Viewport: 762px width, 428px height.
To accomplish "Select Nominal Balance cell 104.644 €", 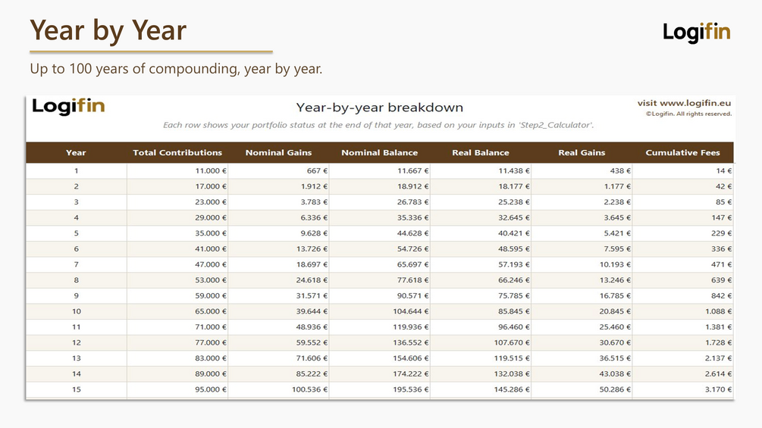I will [380, 311].
